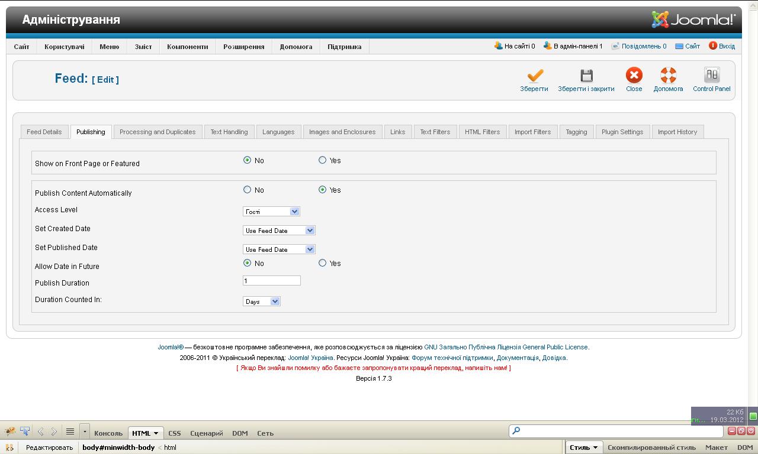Set Show on Front Page to No
The width and height of the screenshot is (758, 454).
(248, 160)
